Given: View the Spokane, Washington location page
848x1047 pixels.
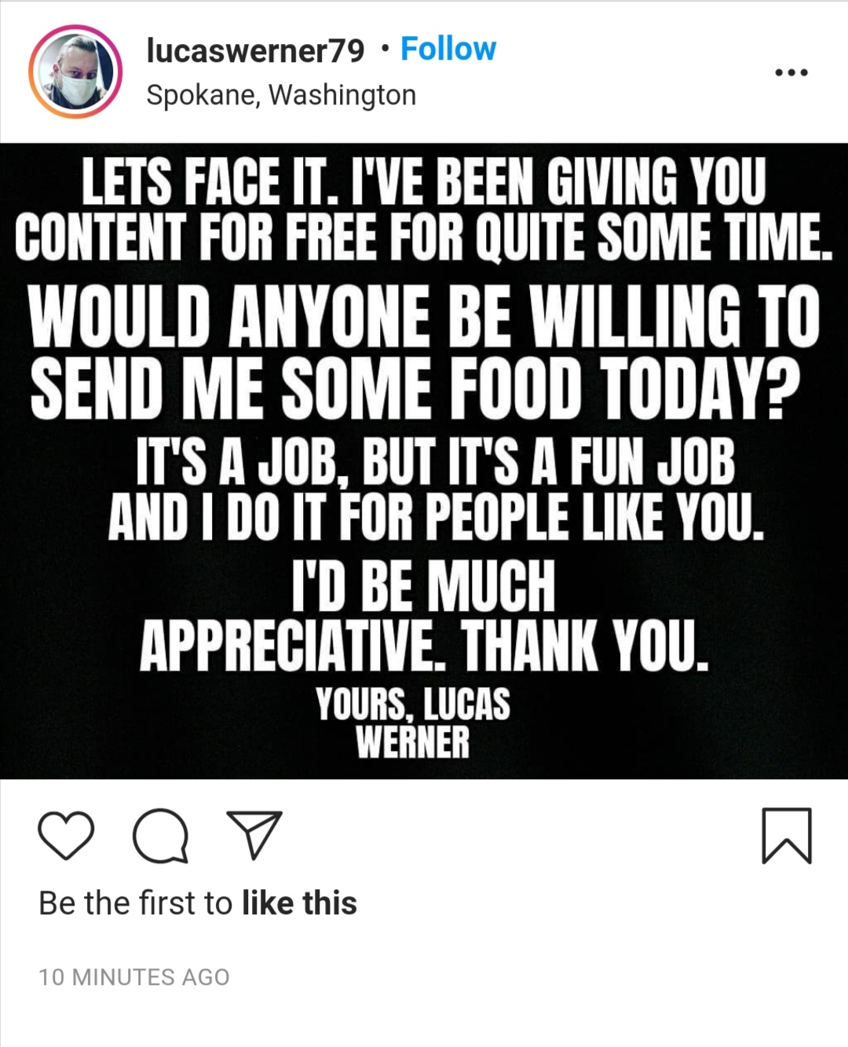Looking at the screenshot, I should point(281,95).
